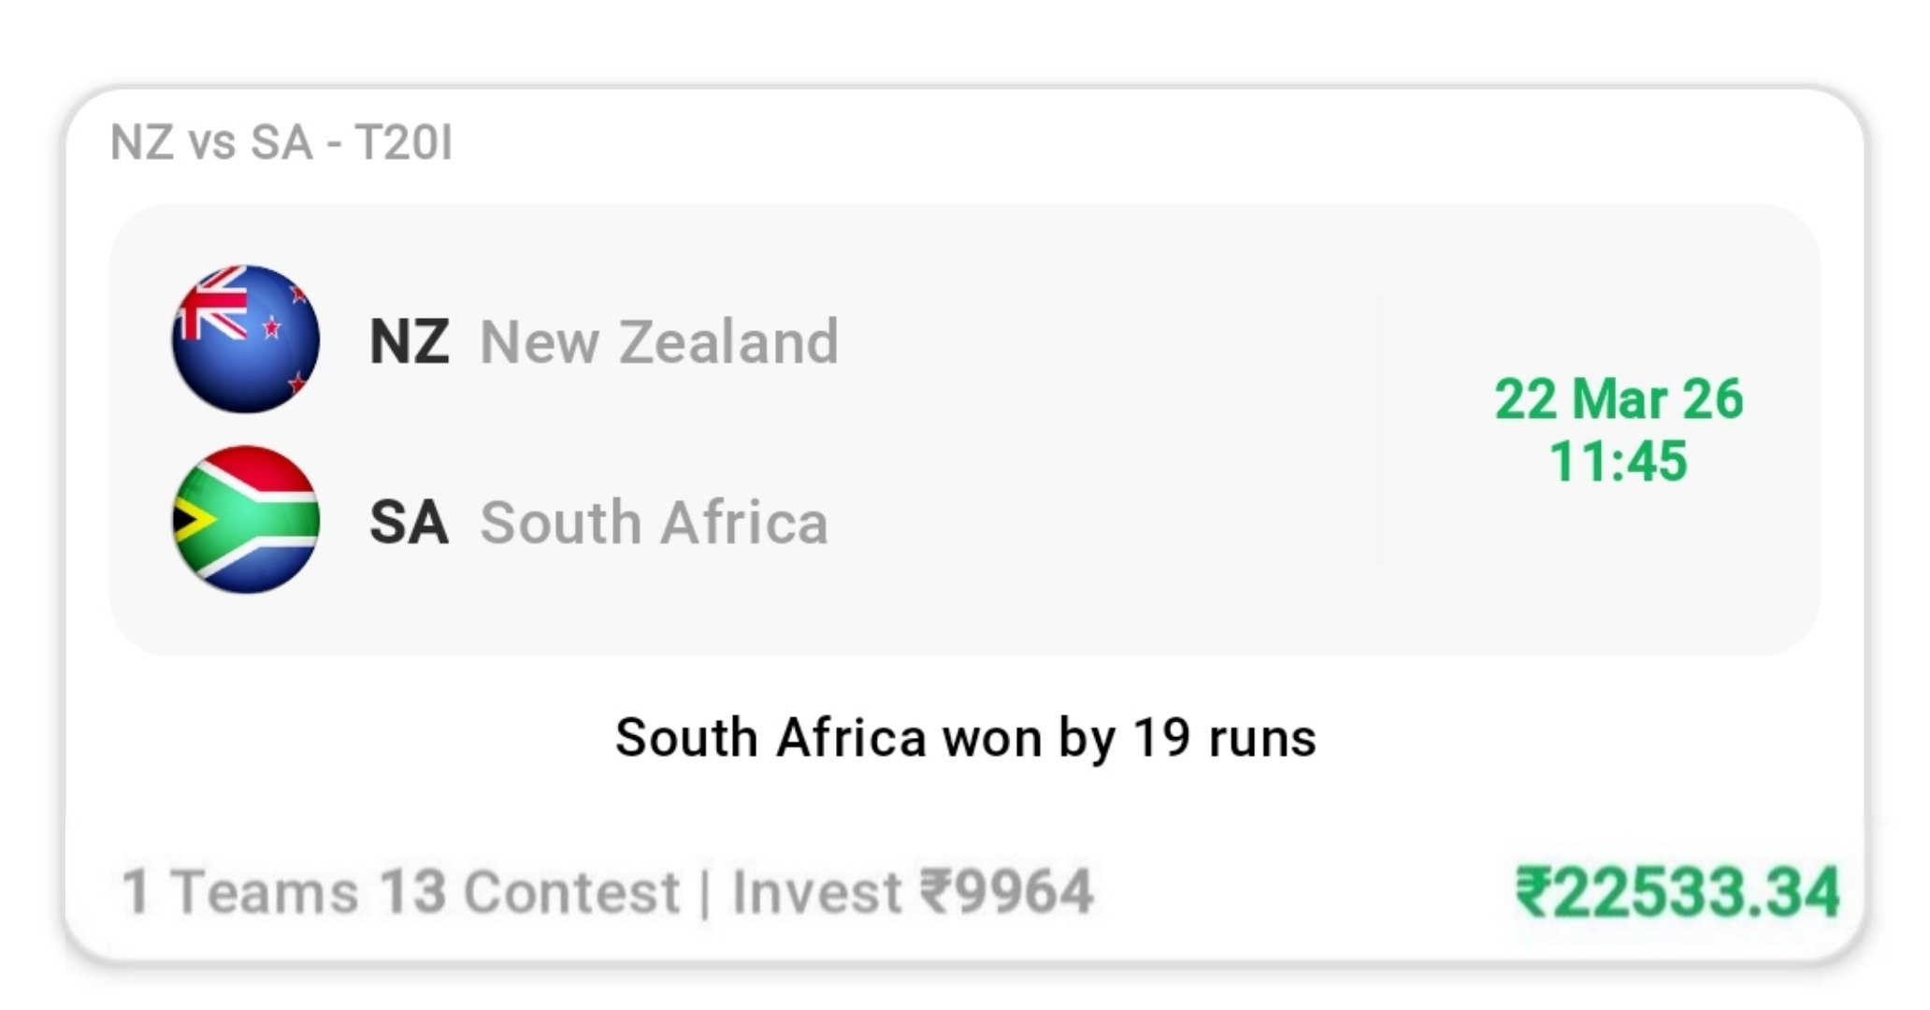The width and height of the screenshot is (1930, 1010).
Task: Open the 13 Contest count
Action: pos(529,891)
